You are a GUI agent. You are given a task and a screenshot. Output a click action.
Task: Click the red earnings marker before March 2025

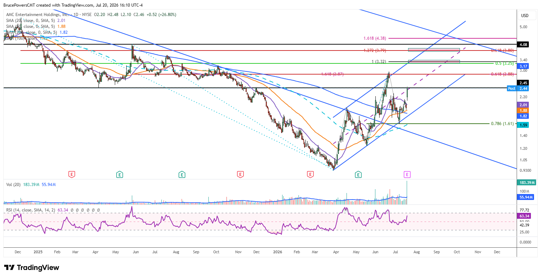pyautogui.click(x=72, y=174)
